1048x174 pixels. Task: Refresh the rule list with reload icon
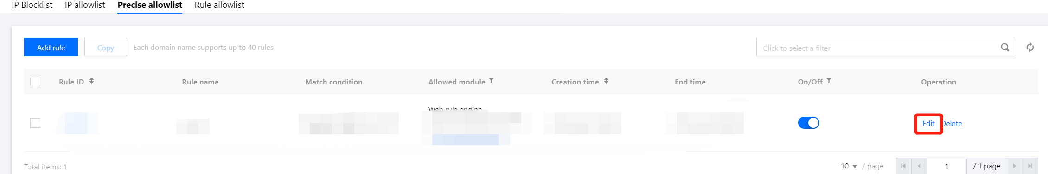[x=1030, y=48]
